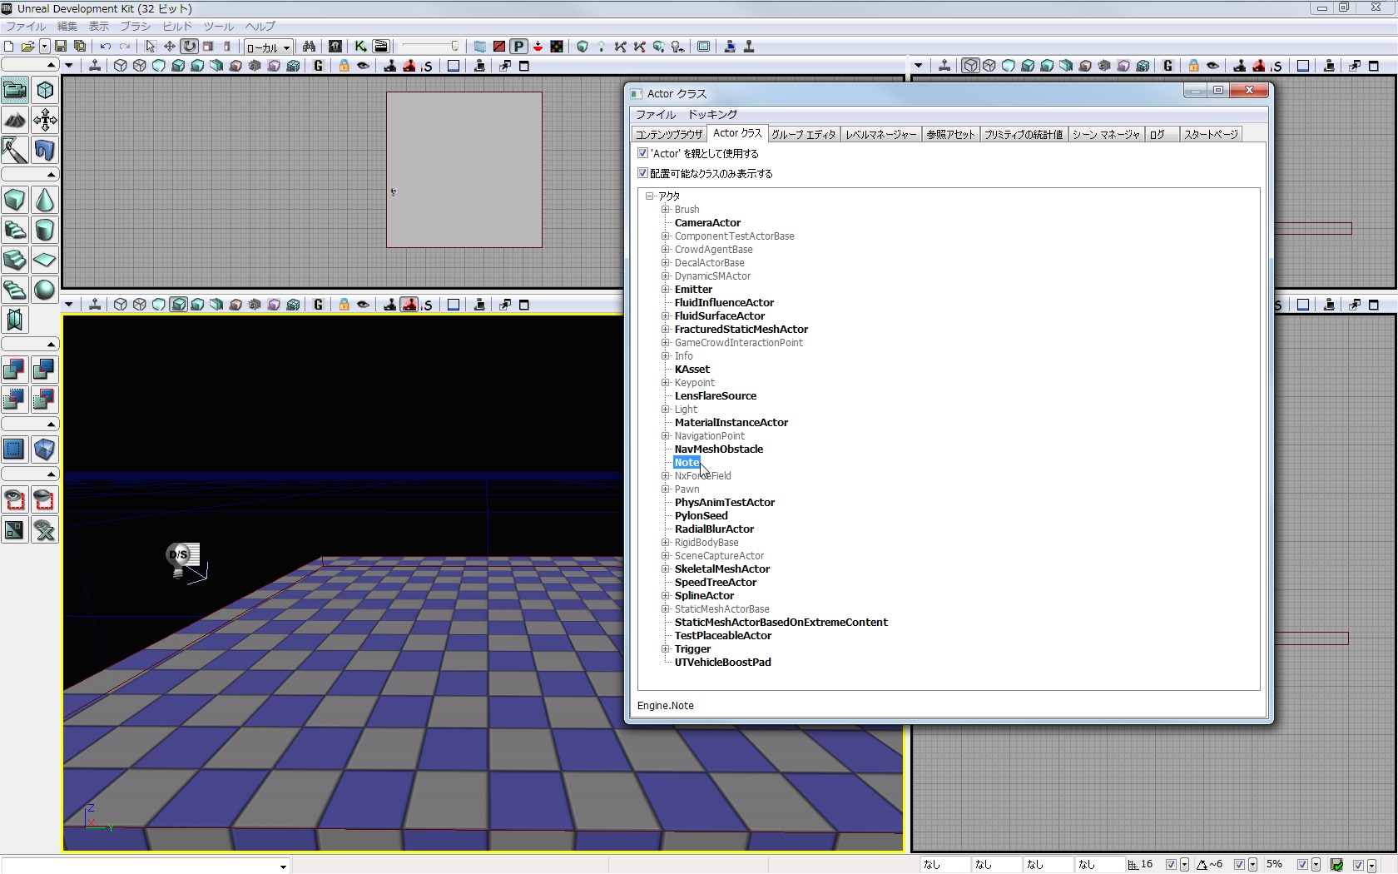Select the Camera mode tool

[x=15, y=90]
